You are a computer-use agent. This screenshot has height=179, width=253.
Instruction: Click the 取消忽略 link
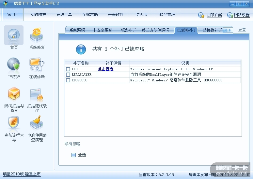pos(72,144)
